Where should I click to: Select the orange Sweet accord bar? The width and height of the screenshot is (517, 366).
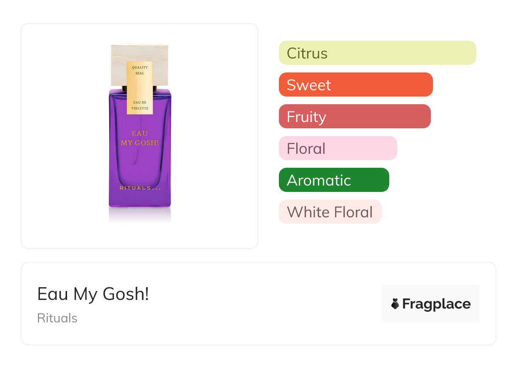point(355,85)
